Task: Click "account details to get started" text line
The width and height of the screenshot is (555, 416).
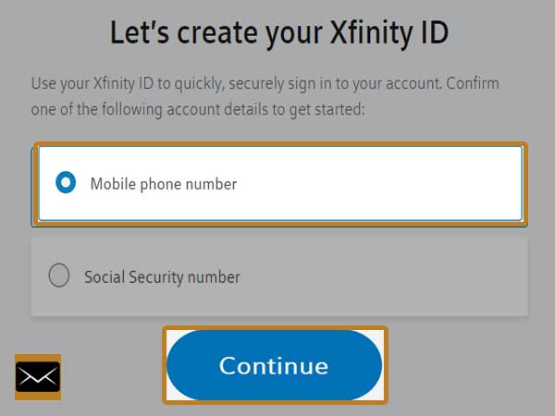Action: [x=265, y=109]
